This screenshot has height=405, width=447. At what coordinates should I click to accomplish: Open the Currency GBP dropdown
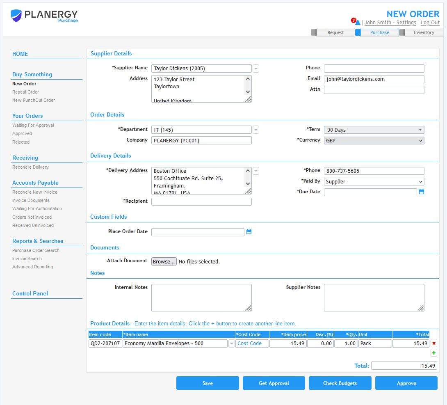tap(374, 141)
